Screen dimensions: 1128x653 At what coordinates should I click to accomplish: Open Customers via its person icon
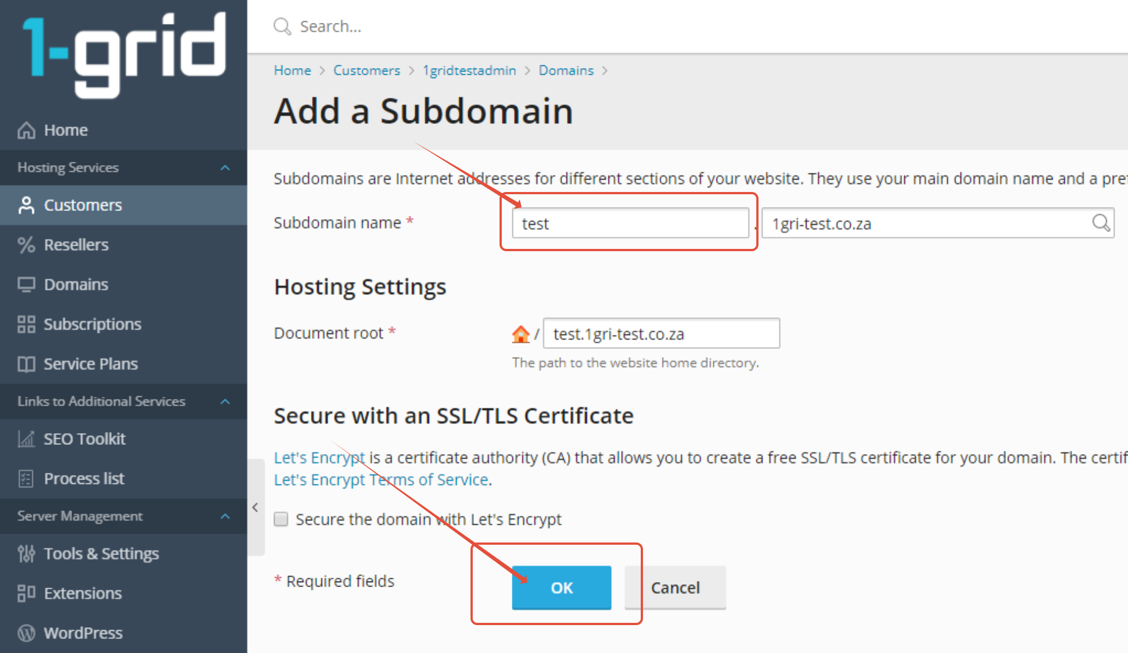click(26, 205)
